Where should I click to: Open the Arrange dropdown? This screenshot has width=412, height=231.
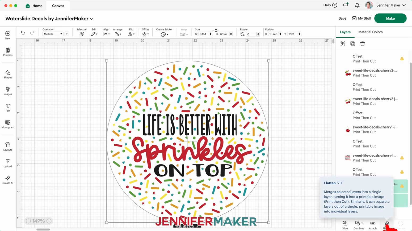(x=118, y=34)
